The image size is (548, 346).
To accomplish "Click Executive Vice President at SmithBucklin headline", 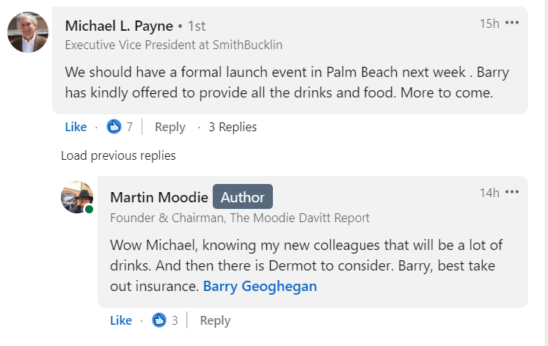I will (174, 45).
